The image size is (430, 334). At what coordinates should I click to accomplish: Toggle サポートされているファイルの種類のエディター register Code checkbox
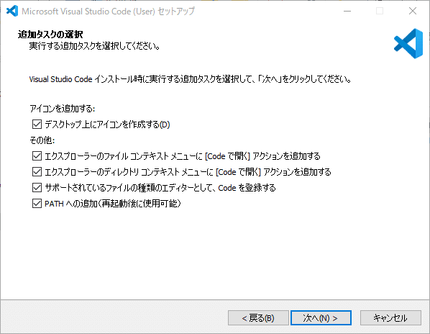pos(37,188)
